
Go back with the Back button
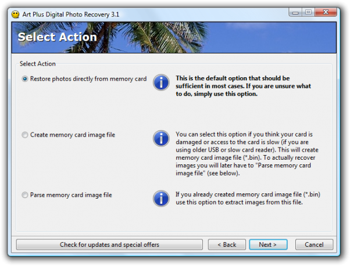pos(227,245)
